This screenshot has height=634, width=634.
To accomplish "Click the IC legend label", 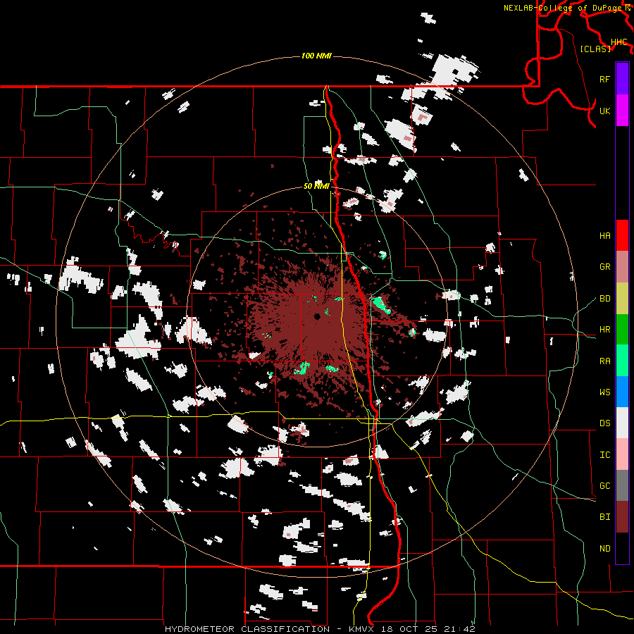I will point(605,455).
